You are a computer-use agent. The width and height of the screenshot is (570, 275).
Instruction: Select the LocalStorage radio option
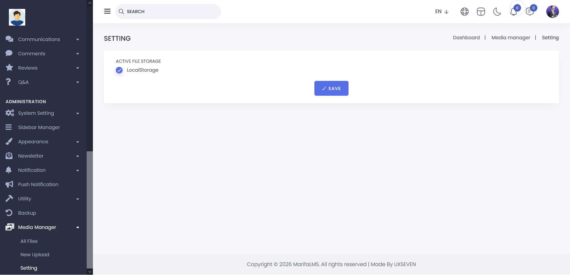[119, 70]
